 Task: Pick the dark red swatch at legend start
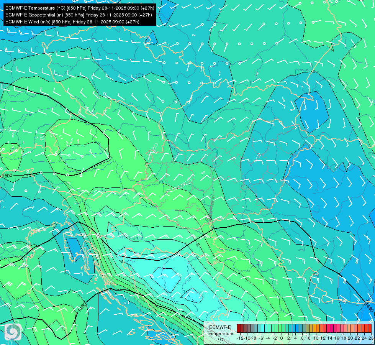click(238, 328)
